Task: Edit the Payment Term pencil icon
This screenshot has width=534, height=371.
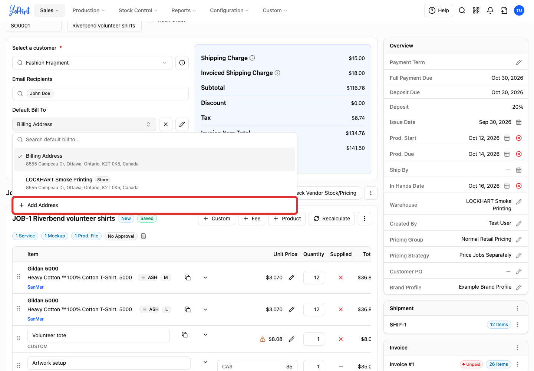Action: [x=519, y=62]
